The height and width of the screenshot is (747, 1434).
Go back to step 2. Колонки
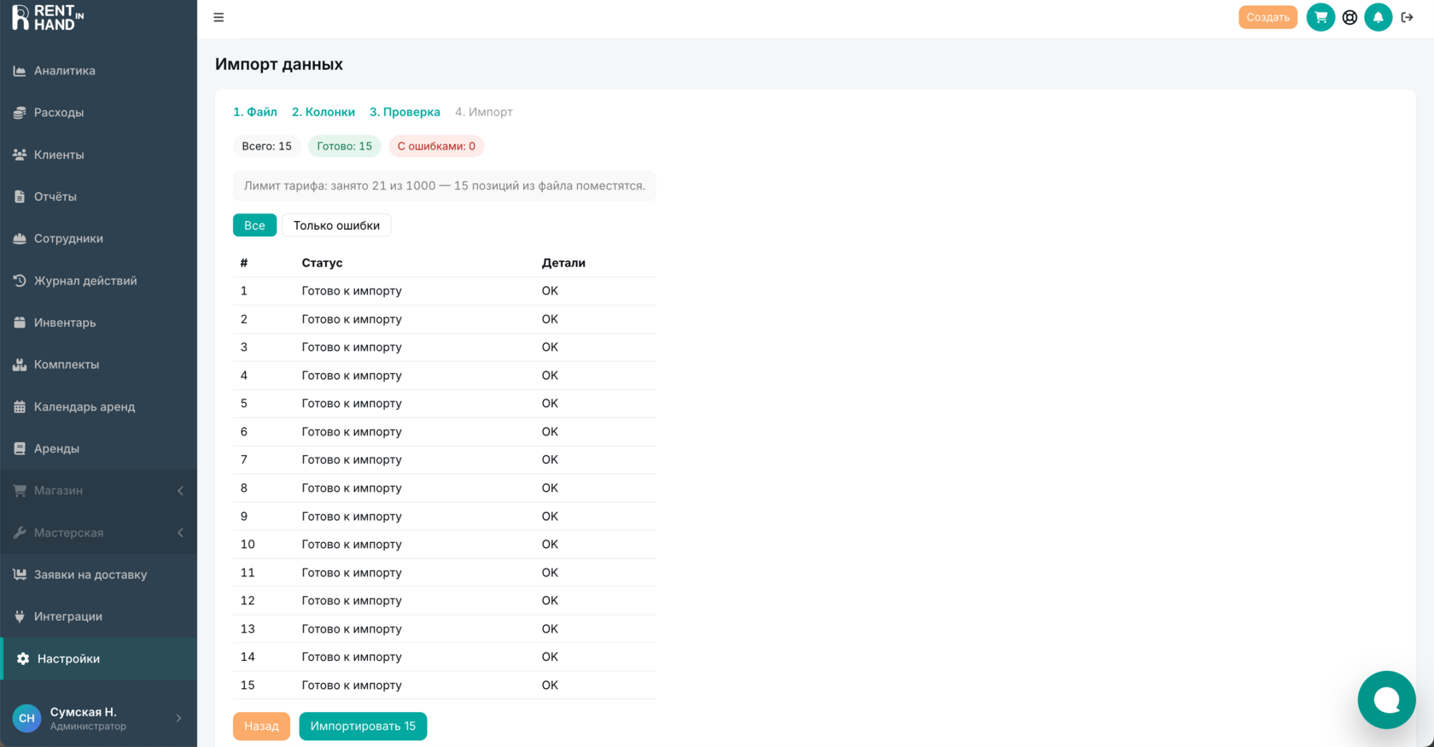pyautogui.click(x=324, y=112)
